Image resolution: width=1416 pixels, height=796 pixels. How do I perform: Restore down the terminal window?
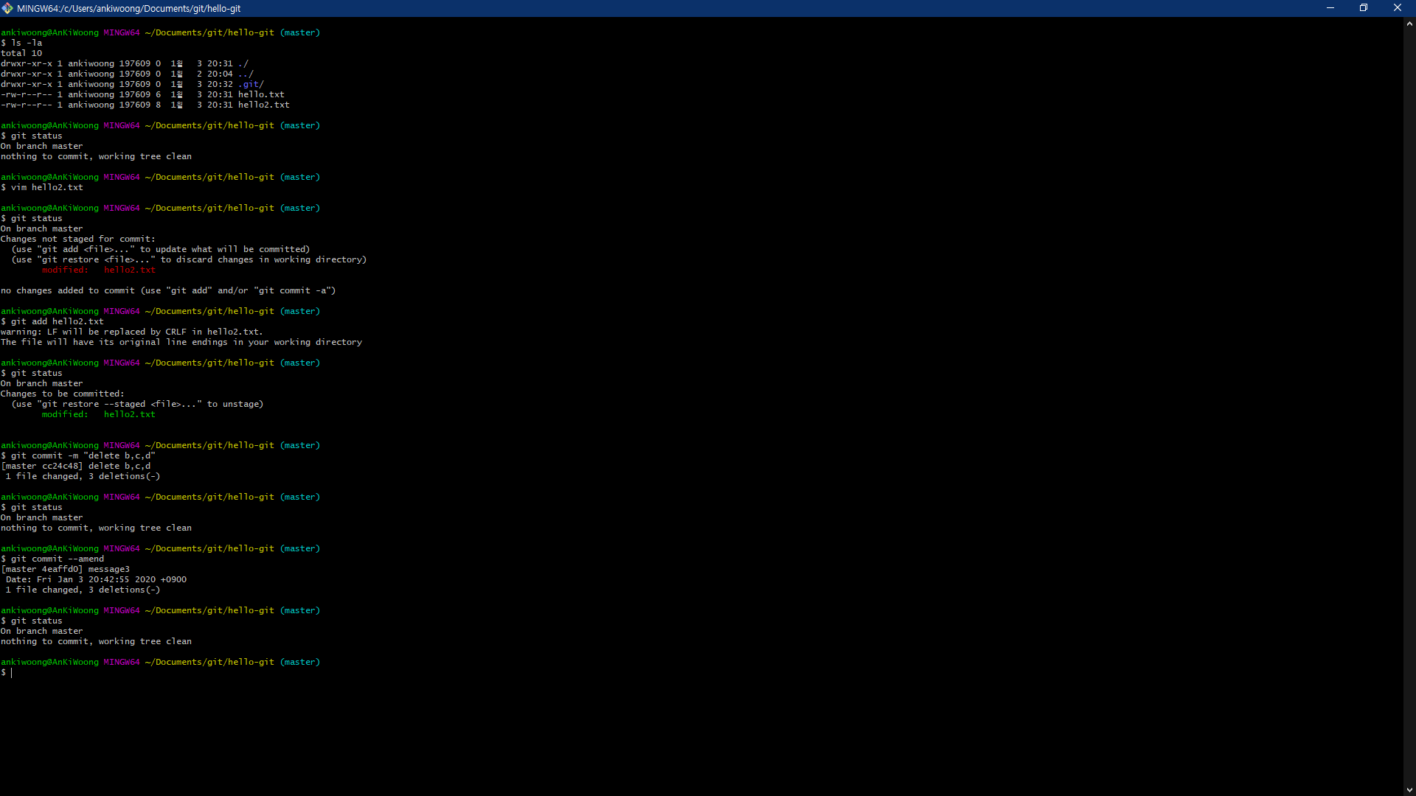(x=1363, y=8)
